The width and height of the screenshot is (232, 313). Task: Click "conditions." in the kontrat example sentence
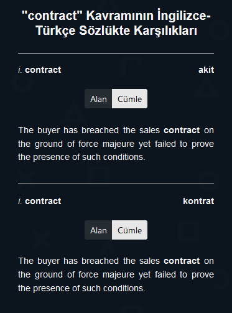click(x=124, y=288)
